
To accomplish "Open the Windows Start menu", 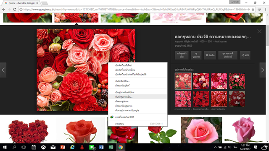I will pos(5,147).
